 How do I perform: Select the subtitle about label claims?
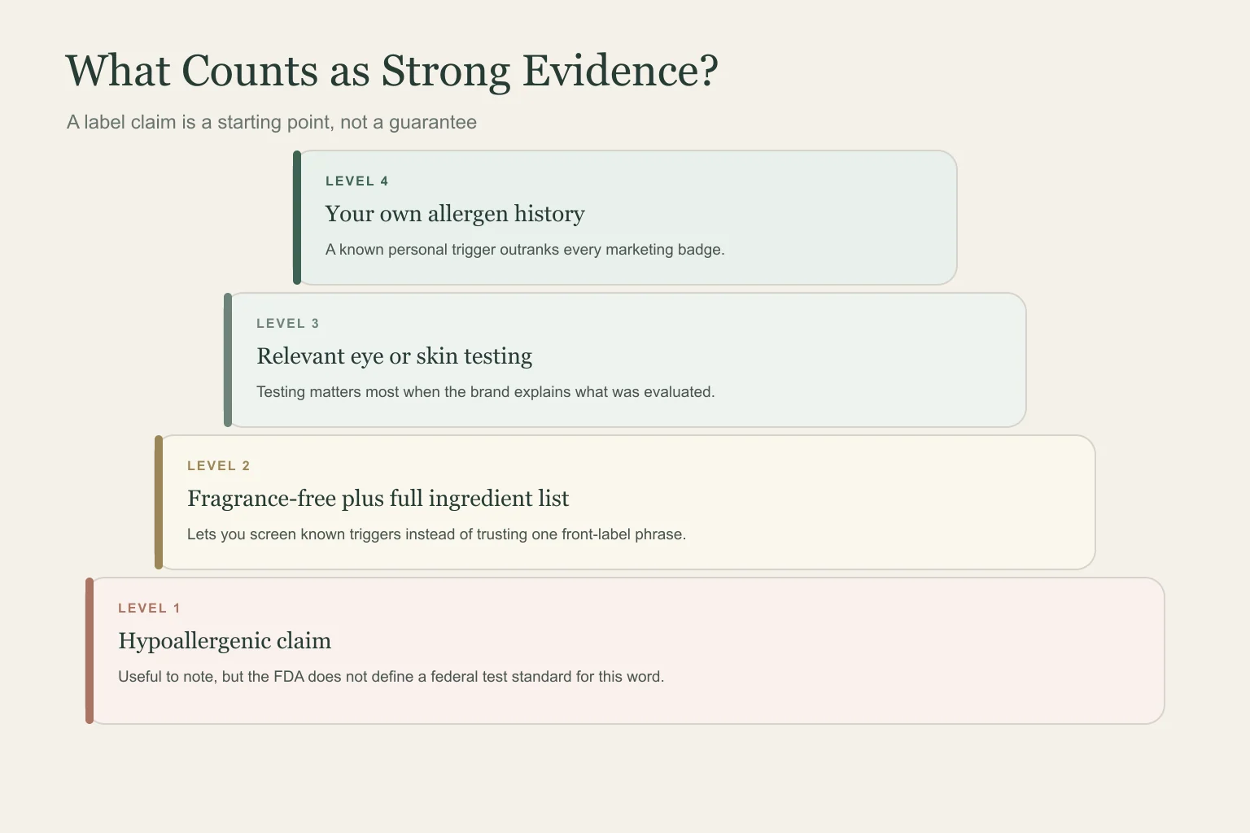(272, 122)
